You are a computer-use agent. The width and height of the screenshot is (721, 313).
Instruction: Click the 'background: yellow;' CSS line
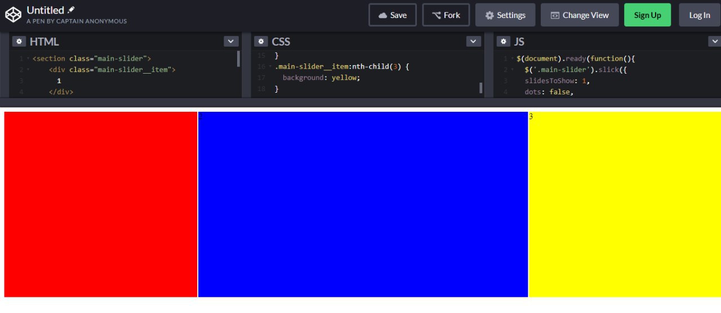(x=321, y=78)
